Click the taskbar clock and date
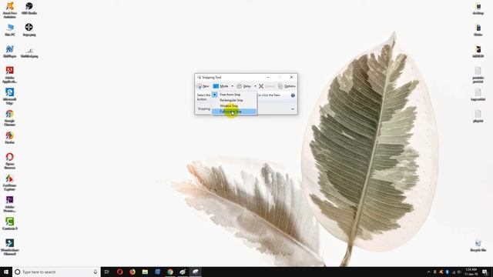This screenshot has height=277, width=493. pyautogui.click(x=471, y=272)
